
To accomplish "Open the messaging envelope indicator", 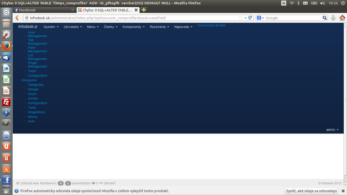I will [305, 3].
